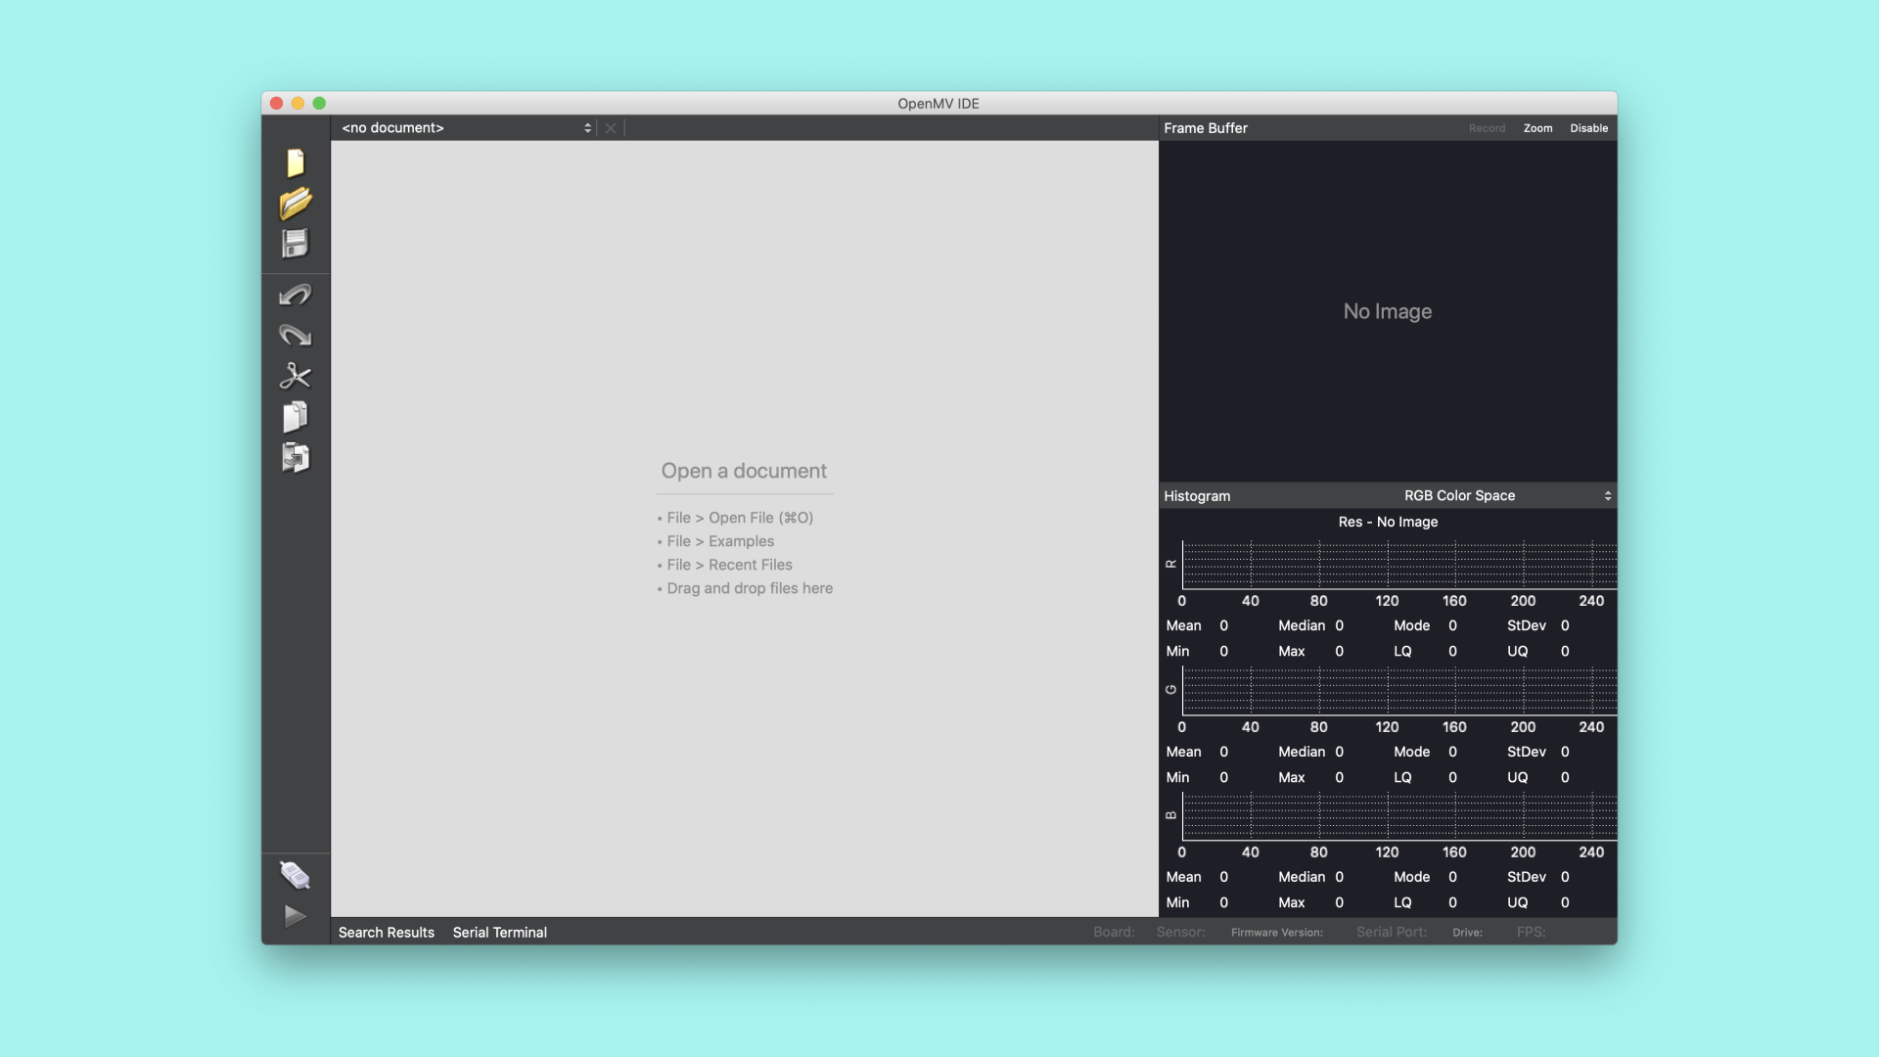Click the document selector stepper arrows

coord(587,128)
